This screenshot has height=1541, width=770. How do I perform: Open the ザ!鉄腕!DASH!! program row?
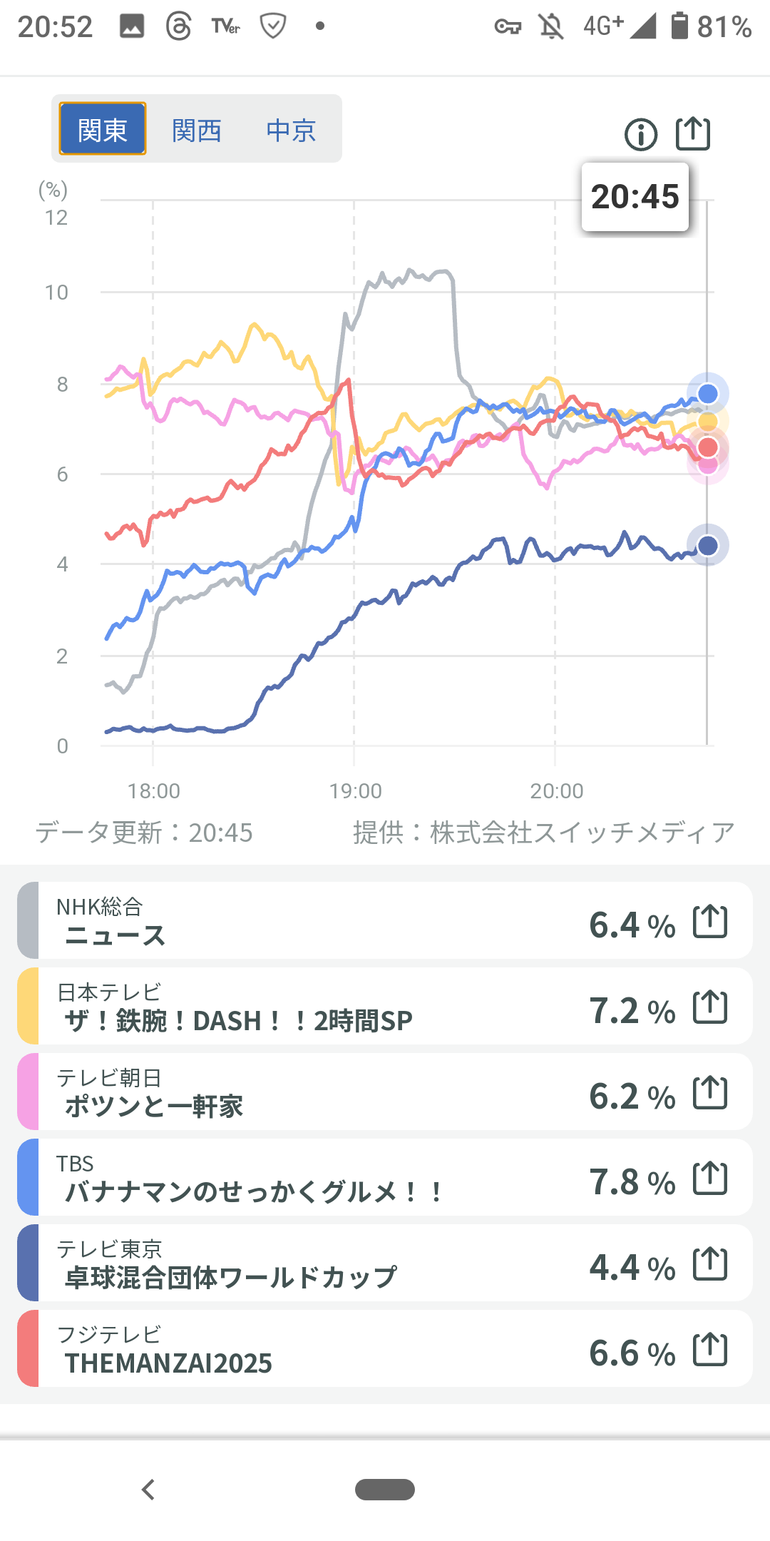pos(321,1007)
